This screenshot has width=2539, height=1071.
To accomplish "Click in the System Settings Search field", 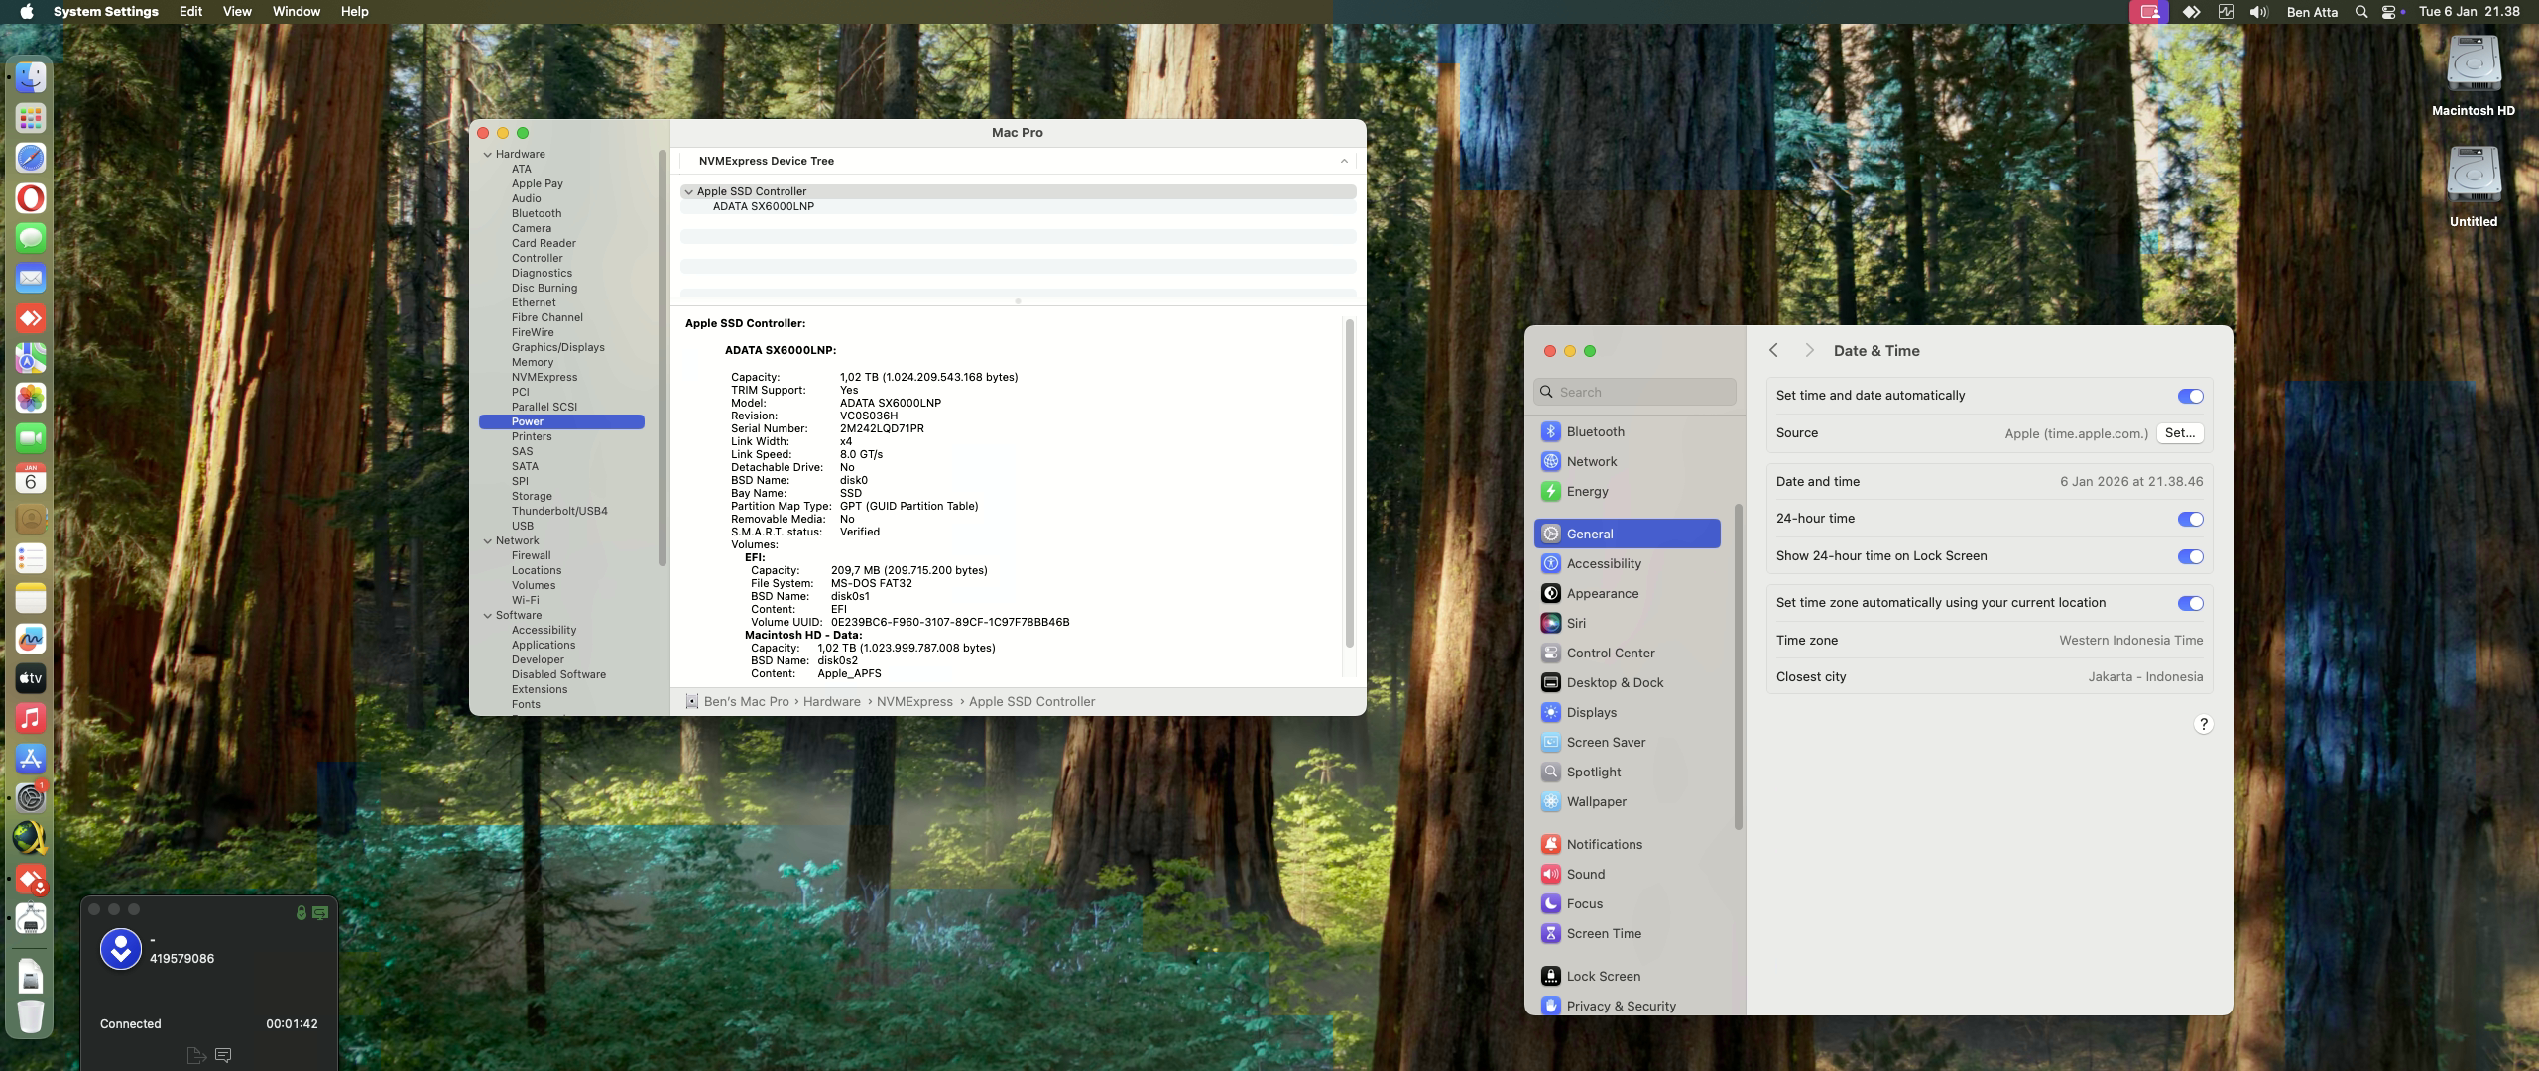I will pyautogui.click(x=1634, y=392).
